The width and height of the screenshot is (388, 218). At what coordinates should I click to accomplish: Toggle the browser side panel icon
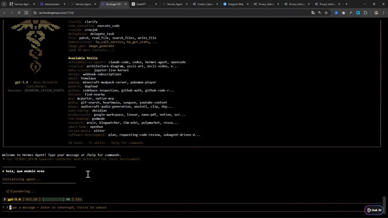click(26, 13)
